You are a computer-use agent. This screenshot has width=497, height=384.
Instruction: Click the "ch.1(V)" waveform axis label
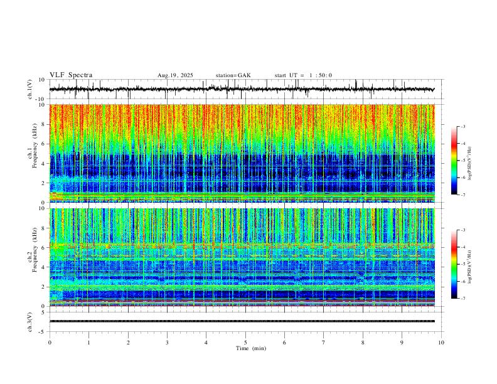[30, 89]
